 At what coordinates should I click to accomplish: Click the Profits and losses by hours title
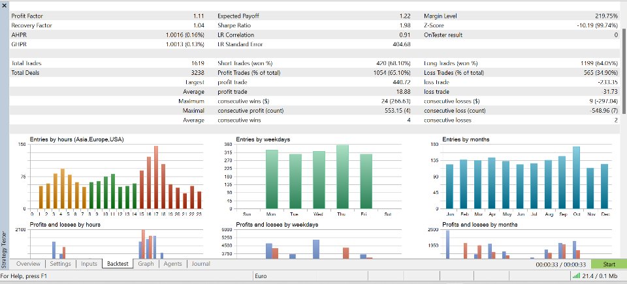pos(65,225)
